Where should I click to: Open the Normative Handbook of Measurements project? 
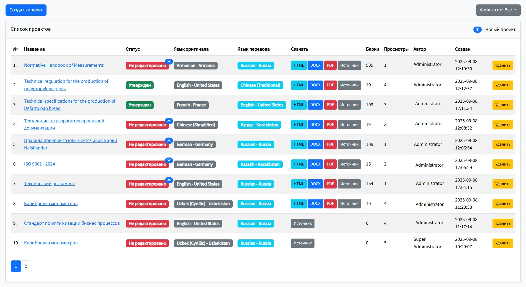pyautogui.click(x=64, y=65)
